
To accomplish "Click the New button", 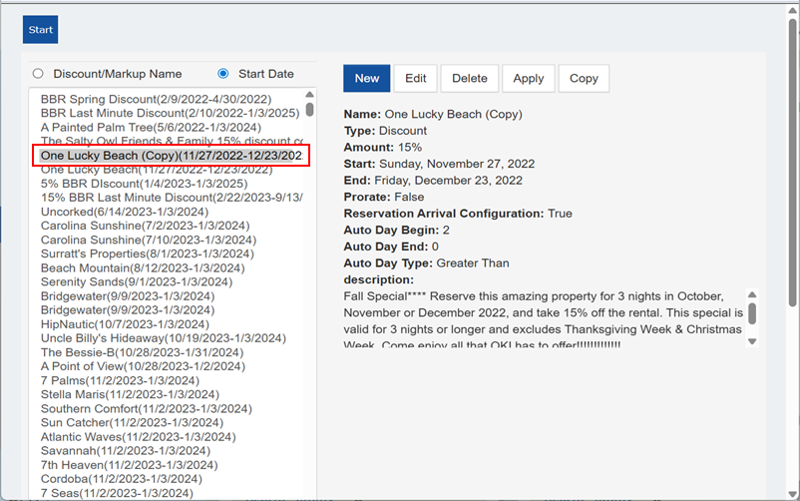I will (366, 79).
